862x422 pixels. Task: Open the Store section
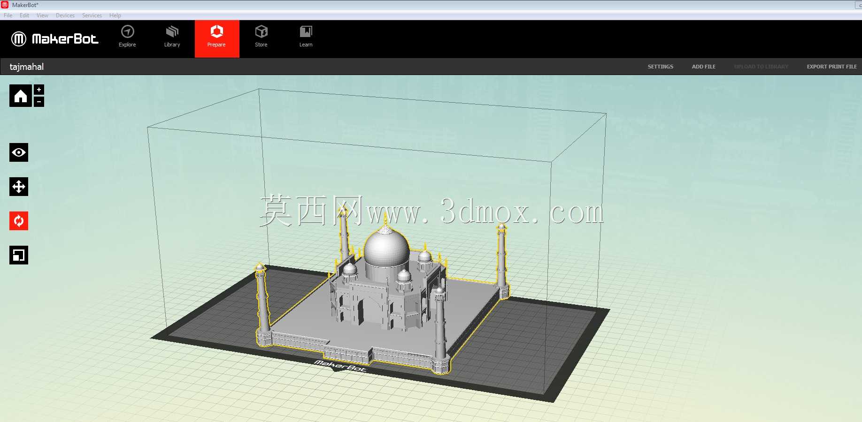click(x=261, y=37)
